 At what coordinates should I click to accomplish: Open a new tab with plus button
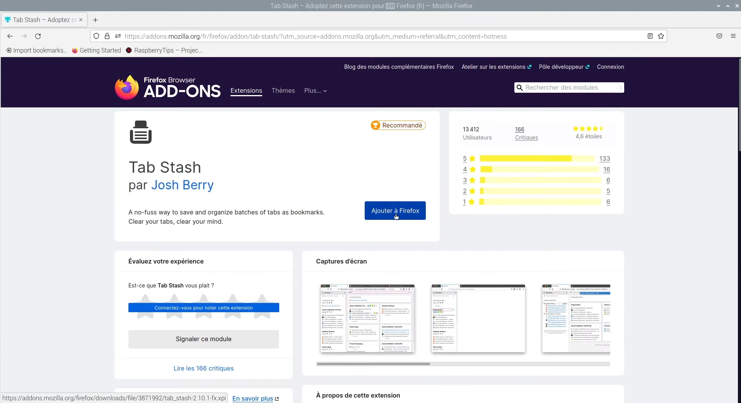[x=96, y=20]
